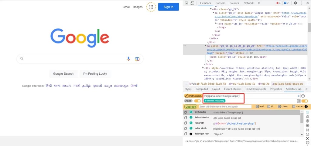Activate DevTools inspect element picker icon
The image size is (311, 146).
186,3
